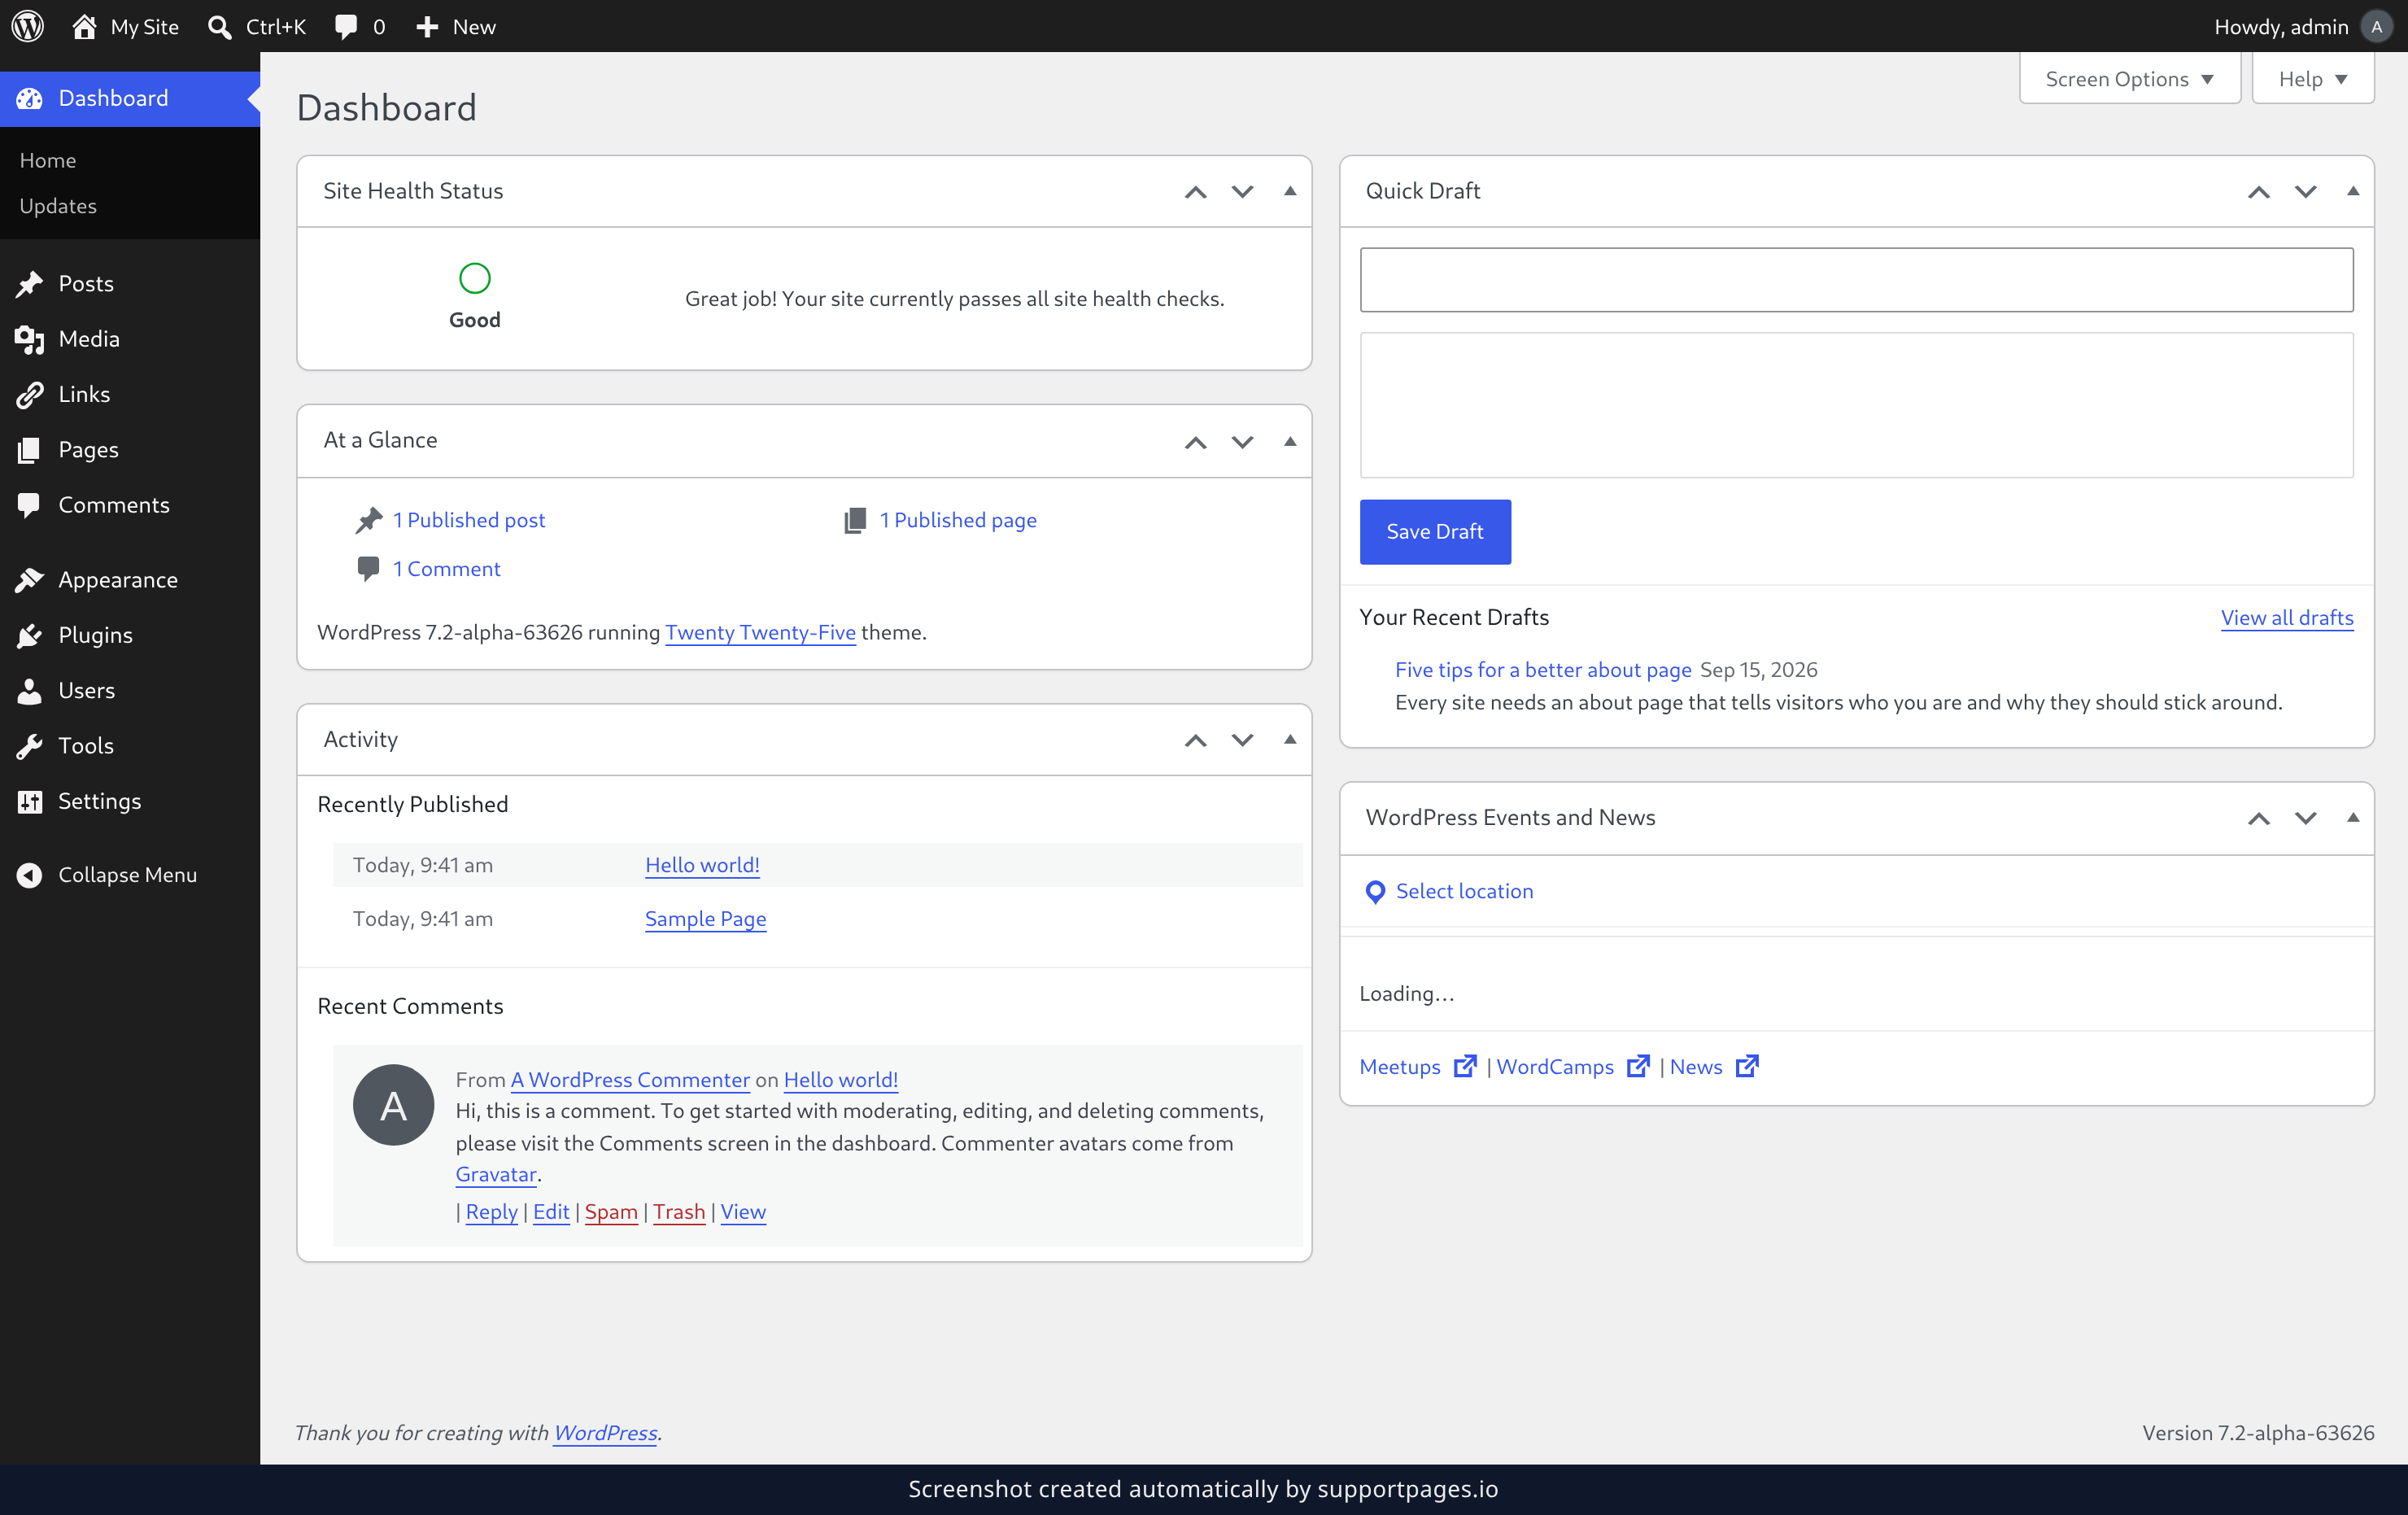Viewport: 2408px width, 1515px height.
Task: Open the comments bubble in admin bar
Action: 360,26
